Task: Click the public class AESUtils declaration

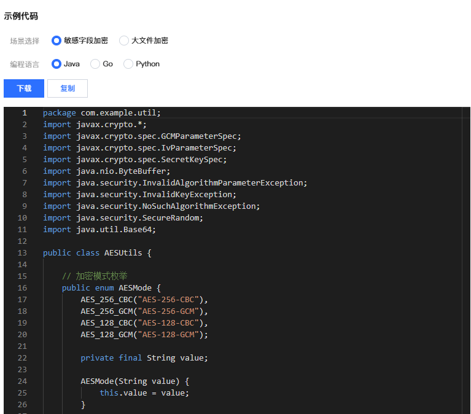Action: pos(97,253)
